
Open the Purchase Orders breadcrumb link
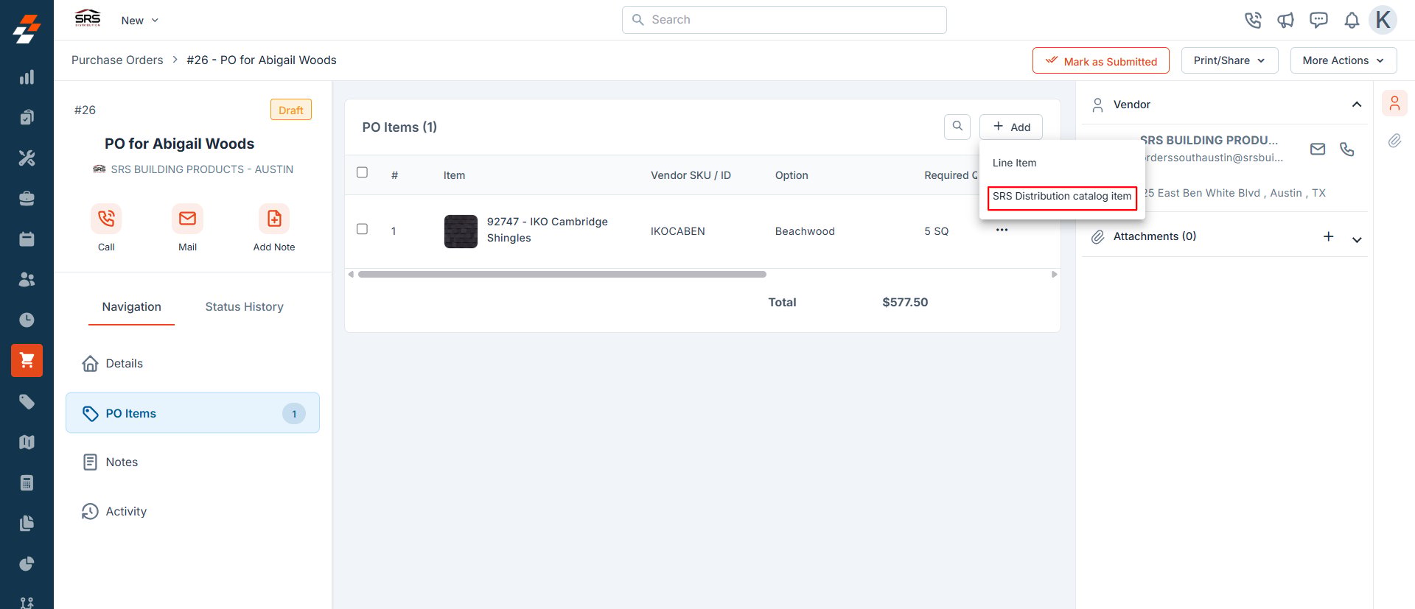tap(117, 60)
